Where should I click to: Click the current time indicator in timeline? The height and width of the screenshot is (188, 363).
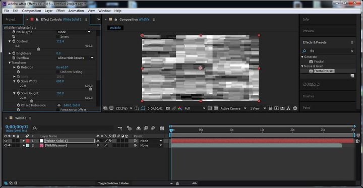coord(171,131)
